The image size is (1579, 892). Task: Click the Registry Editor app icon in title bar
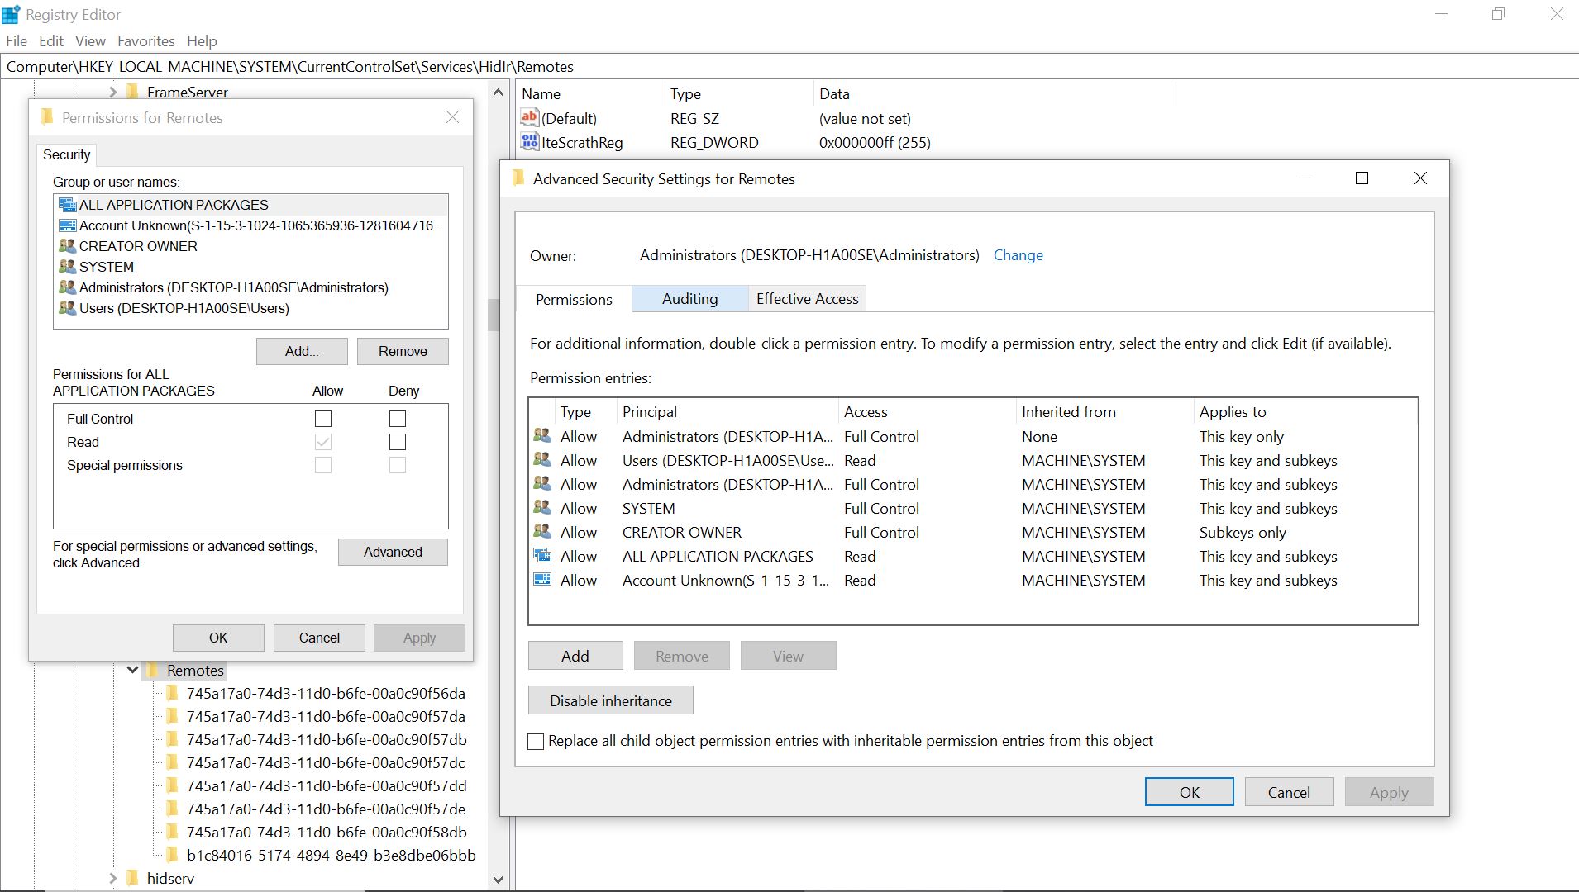click(11, 14)
